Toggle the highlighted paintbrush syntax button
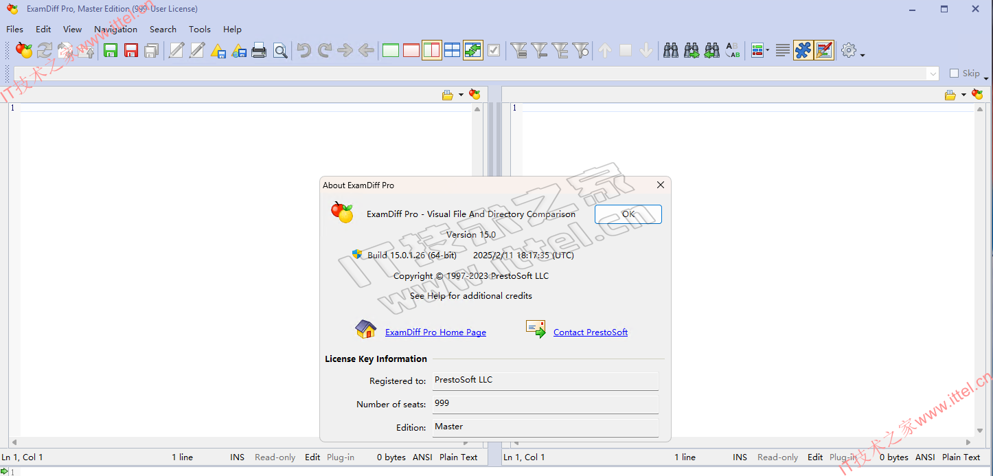Screen dimensions: 993x476 [824, 50]
